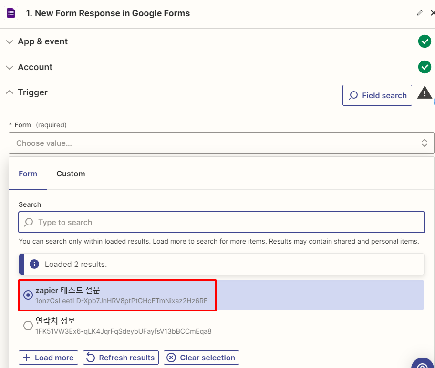Click the Form dropdown up-down arrows
The height and width of the screenshot is (368, 435).
tap(424, 143)
